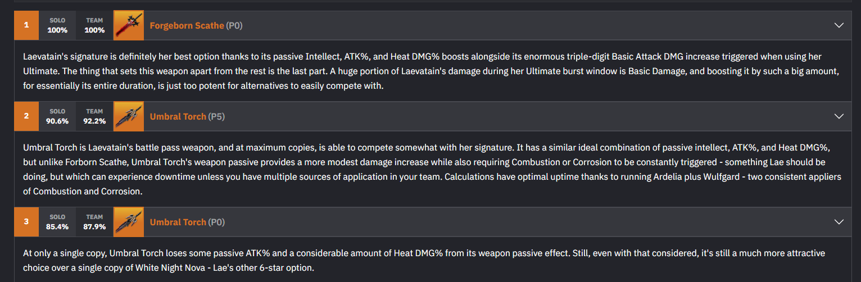
Task: Open the Forgeborn Scathe name link
Action: click(x=187, y=25)
